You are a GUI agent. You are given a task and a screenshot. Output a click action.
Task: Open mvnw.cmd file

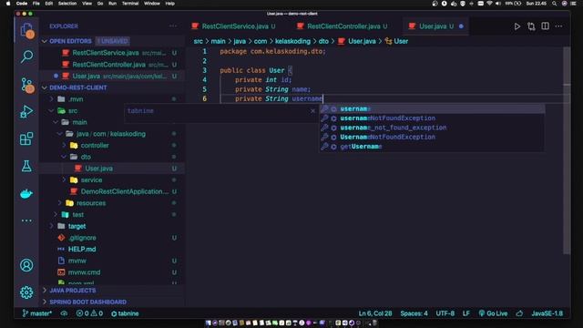click(84, 272)
